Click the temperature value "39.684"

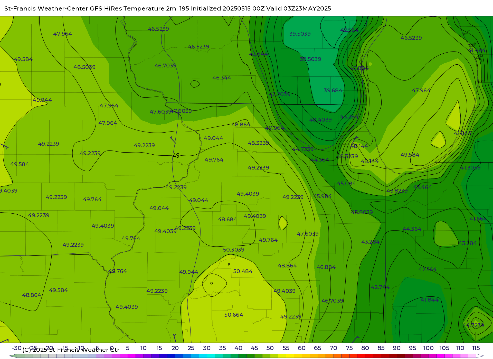333,91
